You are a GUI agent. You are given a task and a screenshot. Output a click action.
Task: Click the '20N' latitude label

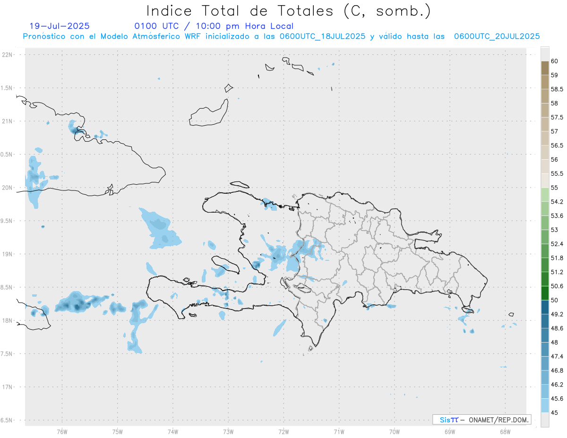click(x=8, y=188)
